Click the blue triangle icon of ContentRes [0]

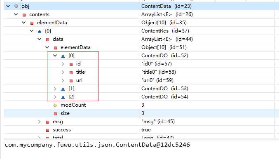tap(40, 31)
